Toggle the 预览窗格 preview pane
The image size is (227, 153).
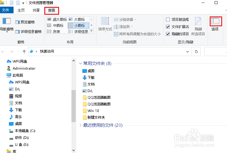coord(25,22)
